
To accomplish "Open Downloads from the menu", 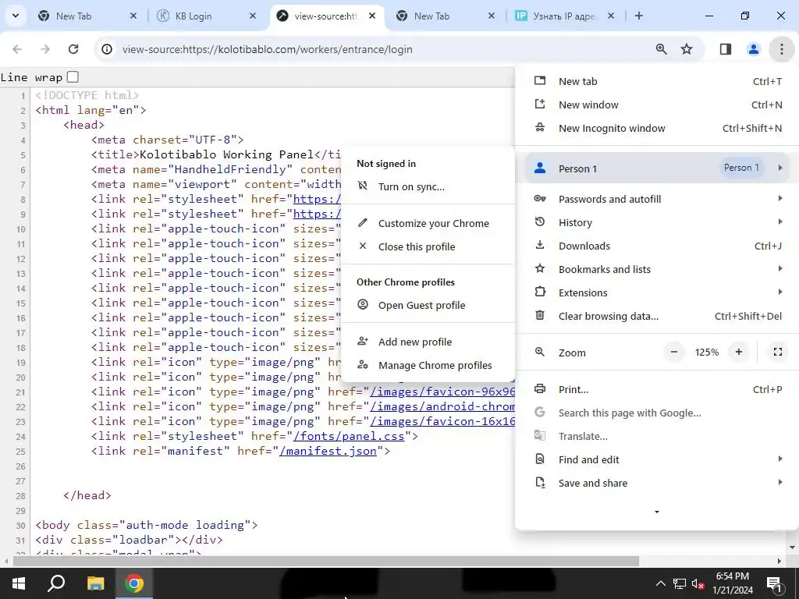I will 657,246.
